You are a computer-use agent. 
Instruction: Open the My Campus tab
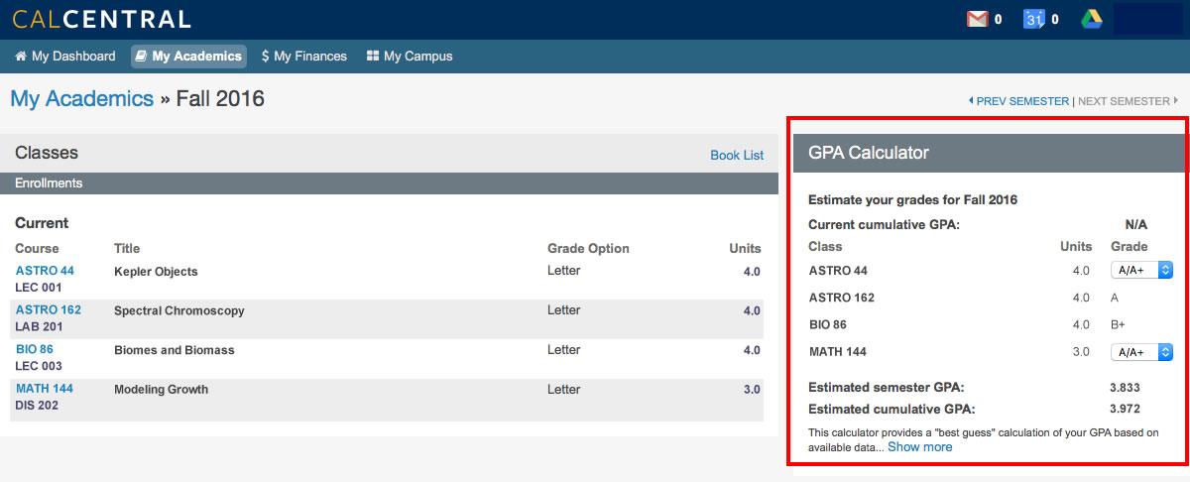click(x=410, y=57)
